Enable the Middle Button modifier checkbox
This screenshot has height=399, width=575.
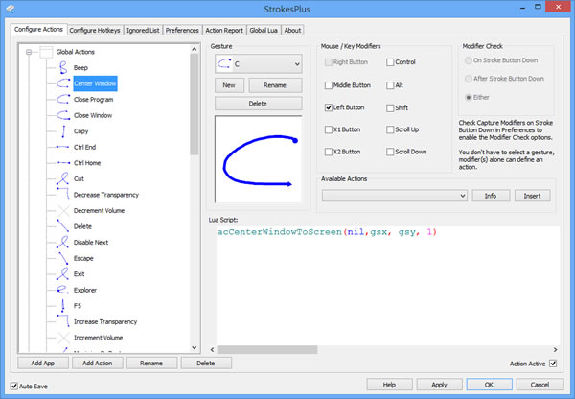point(330,85)
